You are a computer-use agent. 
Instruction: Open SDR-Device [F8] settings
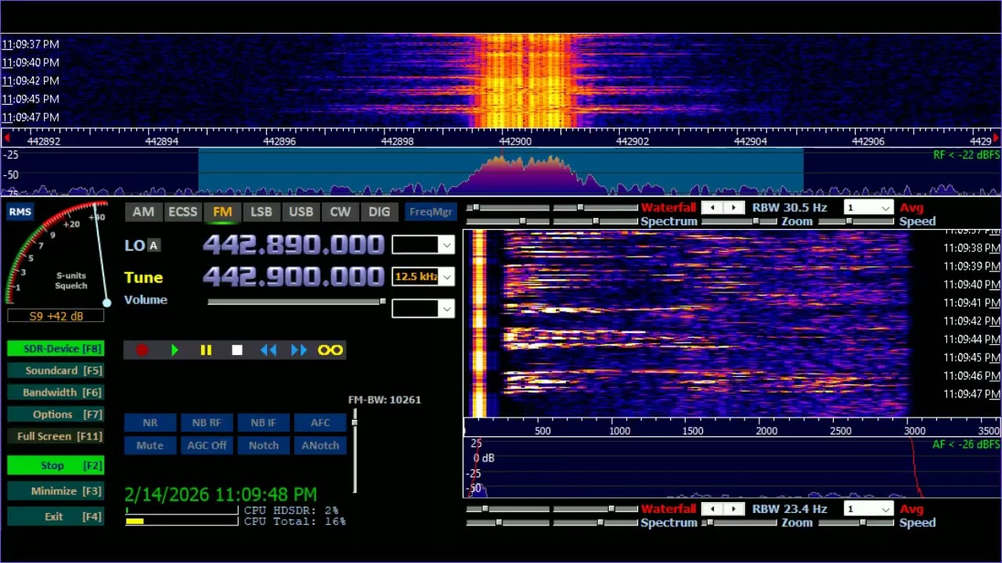[56, 349]
